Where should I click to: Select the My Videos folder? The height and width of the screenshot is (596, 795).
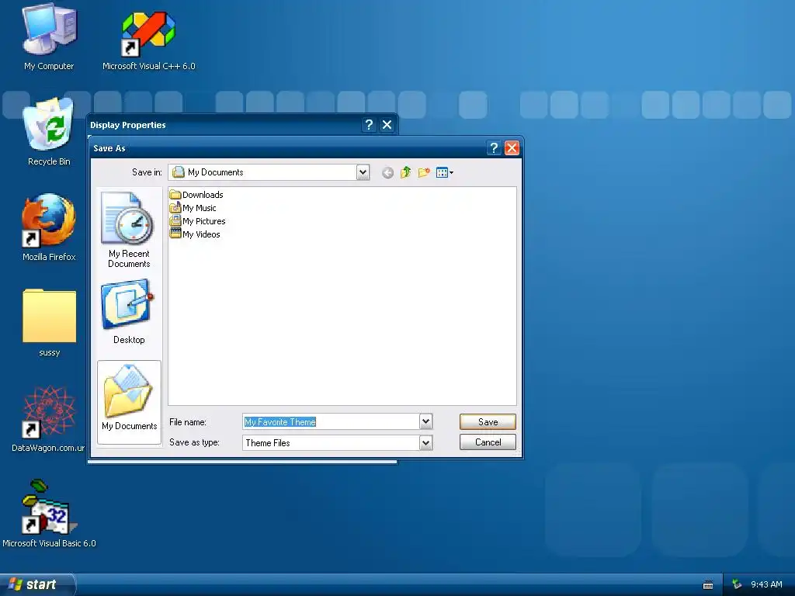click(x=195, y=234)
